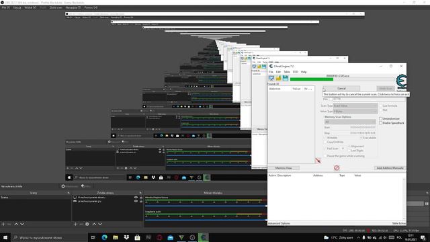Open the Value Type dropdown
The height and width of the screenshot is (242, 430).
tap(355, 112)
